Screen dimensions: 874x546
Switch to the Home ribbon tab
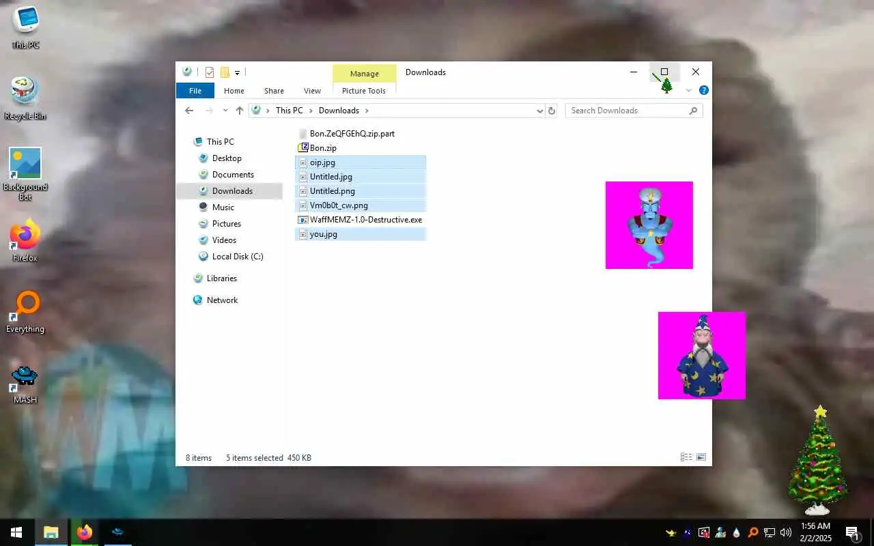tap(234, 91)
